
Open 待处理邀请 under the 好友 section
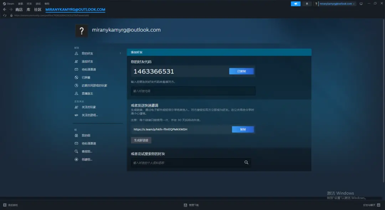point(89,70)
